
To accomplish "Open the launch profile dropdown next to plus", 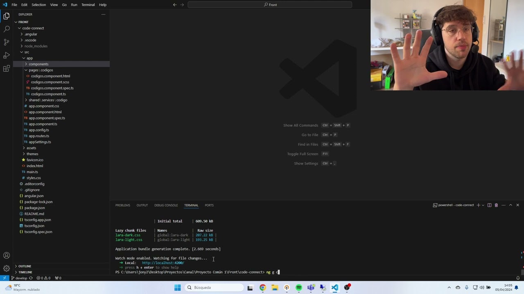I will [483, 205].
